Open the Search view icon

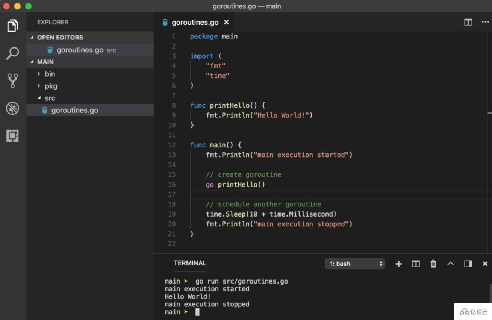point(12,53)
